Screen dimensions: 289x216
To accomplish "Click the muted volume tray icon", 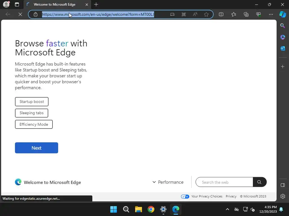I will tap(253, 209).
